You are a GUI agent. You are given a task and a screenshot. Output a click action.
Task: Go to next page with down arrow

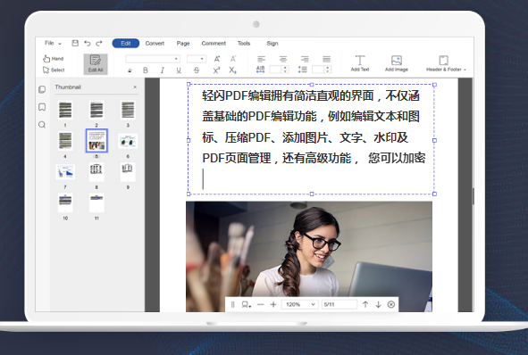click(378, 304)
